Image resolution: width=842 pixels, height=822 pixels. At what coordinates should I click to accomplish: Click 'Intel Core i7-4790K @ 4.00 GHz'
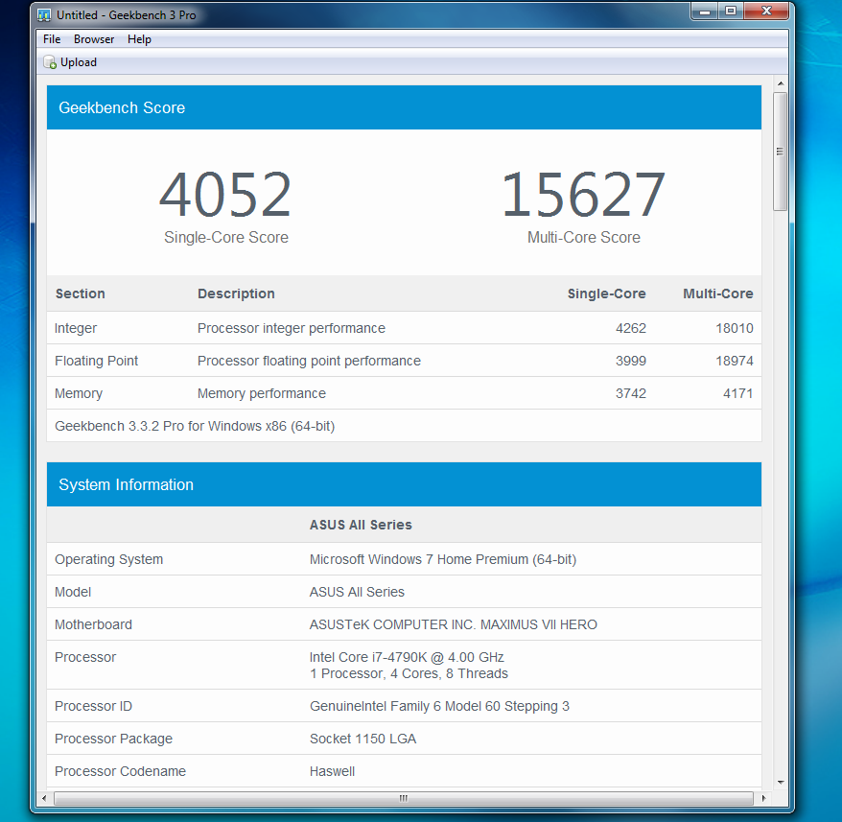(407, 658)
